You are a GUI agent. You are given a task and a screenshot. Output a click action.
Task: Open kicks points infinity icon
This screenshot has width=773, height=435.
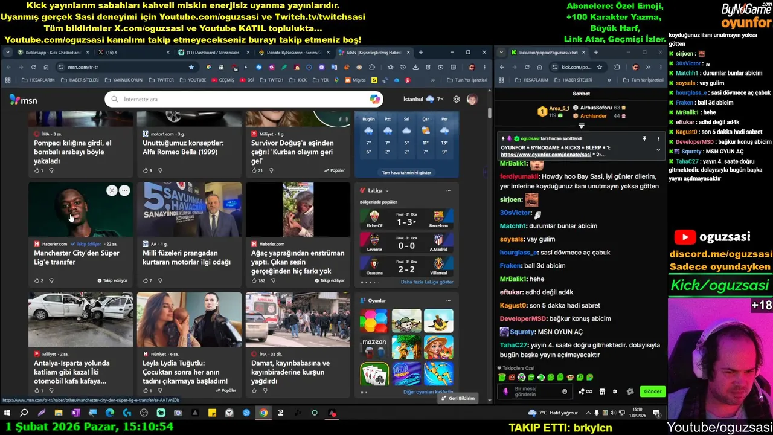point(585,391)
